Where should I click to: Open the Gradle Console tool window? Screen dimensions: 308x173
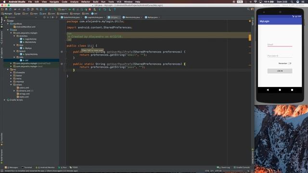pyautogui.click(x=242, y=168)
